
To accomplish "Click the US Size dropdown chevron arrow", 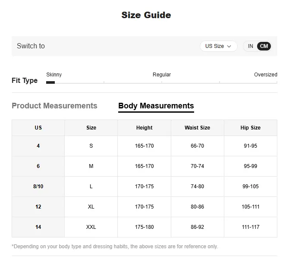I will point(229,46).
